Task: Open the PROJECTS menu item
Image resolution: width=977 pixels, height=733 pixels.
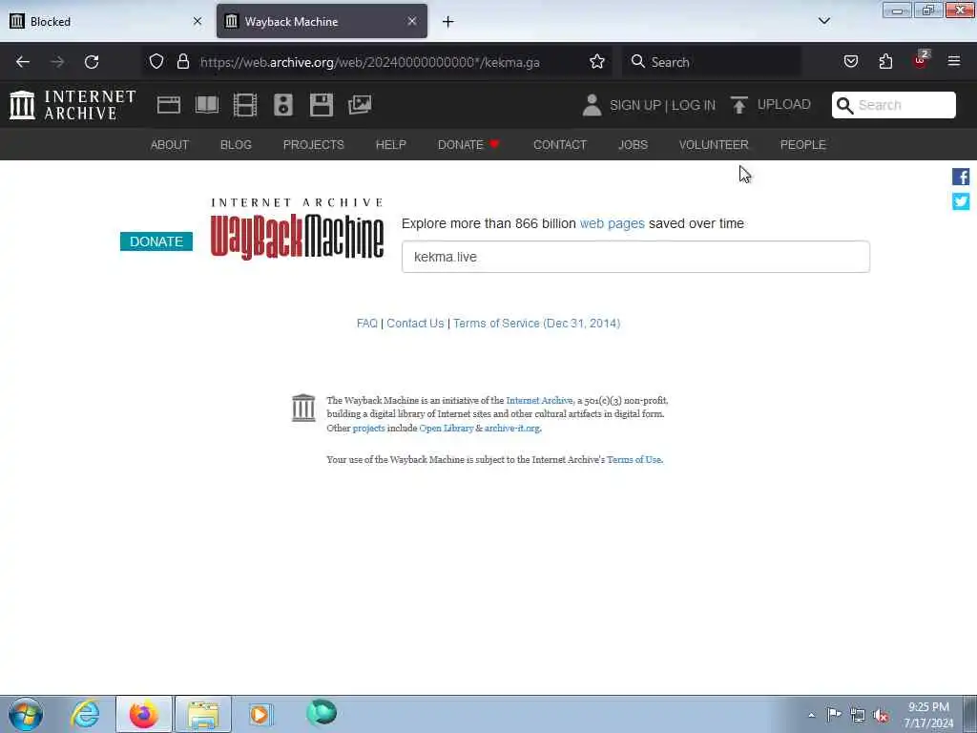Action: pyautogui.click(x=313, y=145)
